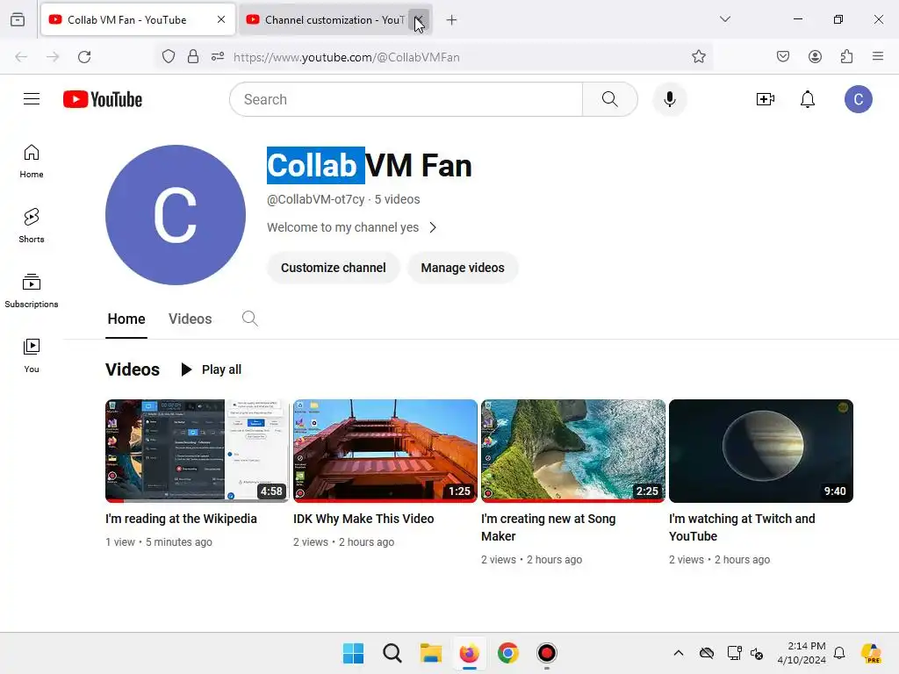The height and width of the screenshot is (674, 899).
Task: Open the YouTube guide hamburger menu
Action: click(x=32, y=99)
